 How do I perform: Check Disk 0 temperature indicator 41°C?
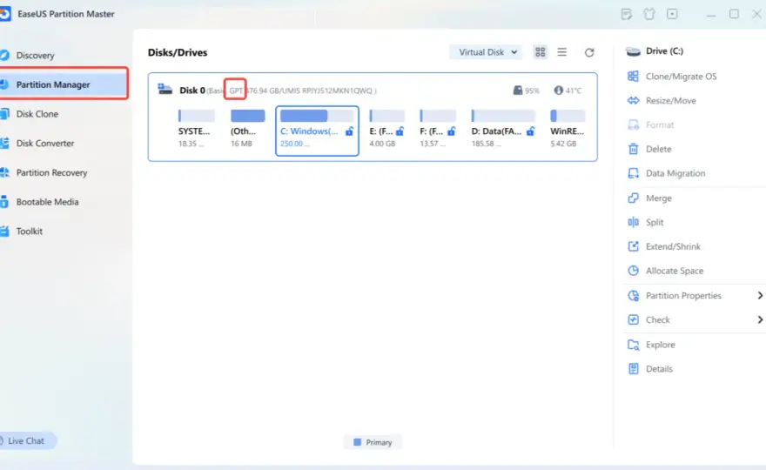pos(568,91)
